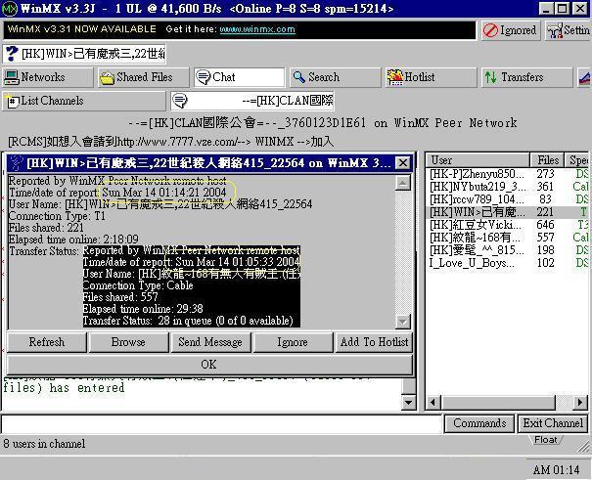Select user [HK]rccw789_104
This screenshot has height=480, width=592.
click(x=509, y=199)
